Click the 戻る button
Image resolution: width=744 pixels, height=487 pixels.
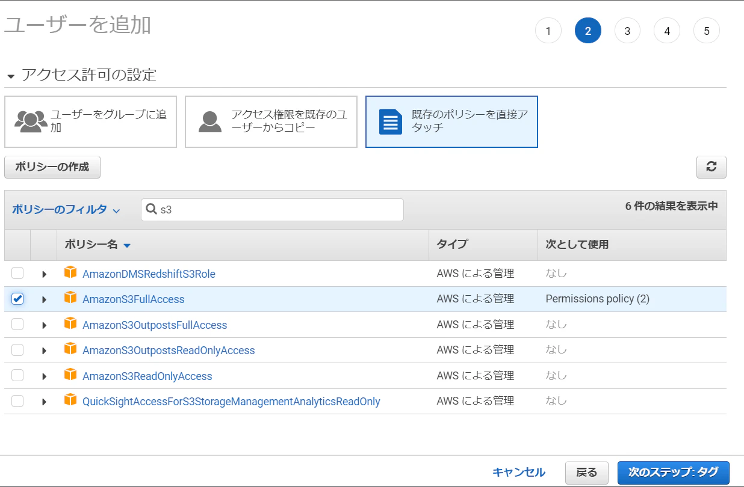[x=587, y=473]
